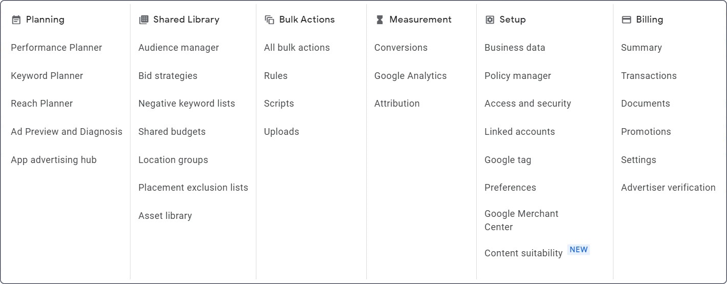
Task: Click the Shared Library grid icon
Action: [144, 20]
